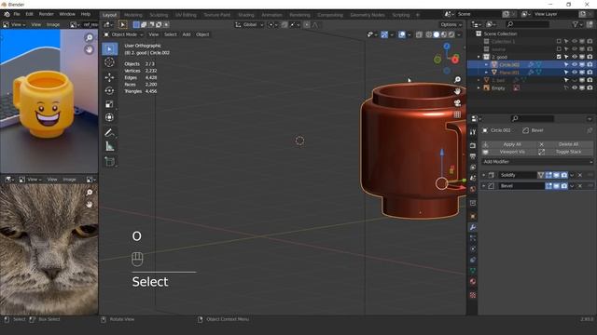Toggle the camera view icon in viewport

click(x=457, y=103)
